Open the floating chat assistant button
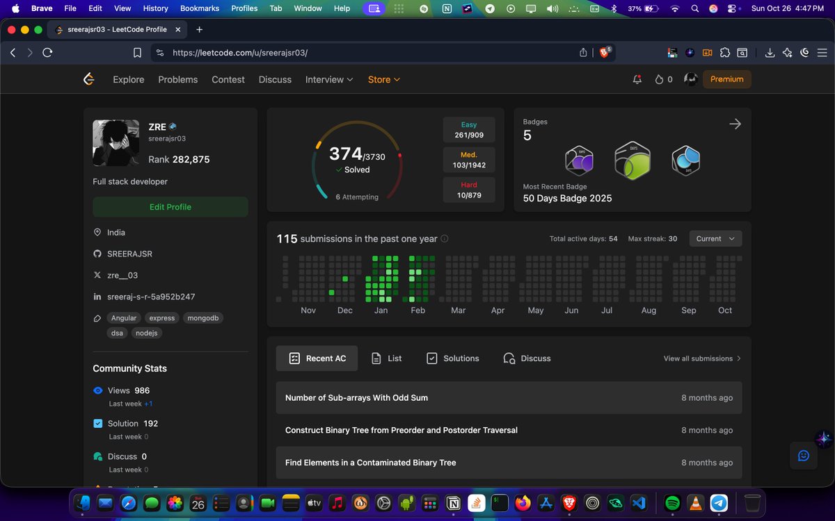The image size is (835, 521). pyautogui.click(x=804, y=456)
